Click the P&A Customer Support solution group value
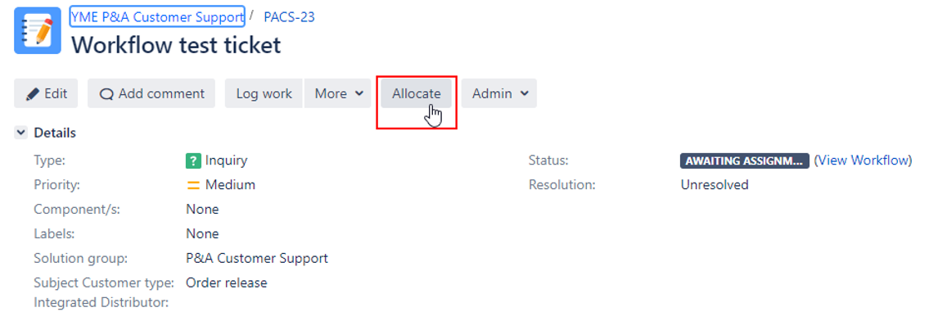 point(257,259)
